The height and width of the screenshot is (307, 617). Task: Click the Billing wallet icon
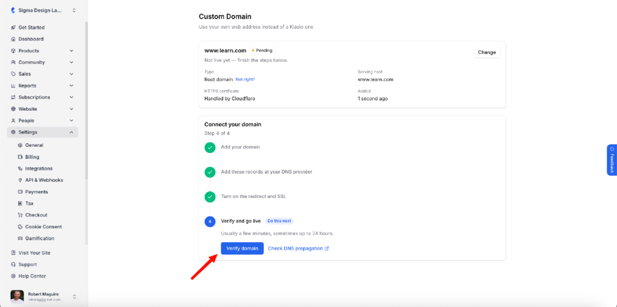20,157
